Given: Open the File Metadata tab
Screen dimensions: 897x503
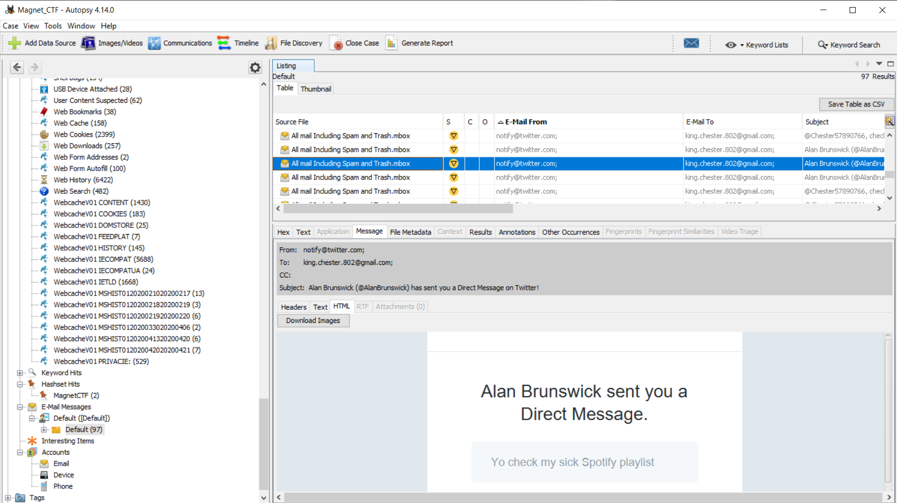Looking at the screenshot, I should click(410, 232).
